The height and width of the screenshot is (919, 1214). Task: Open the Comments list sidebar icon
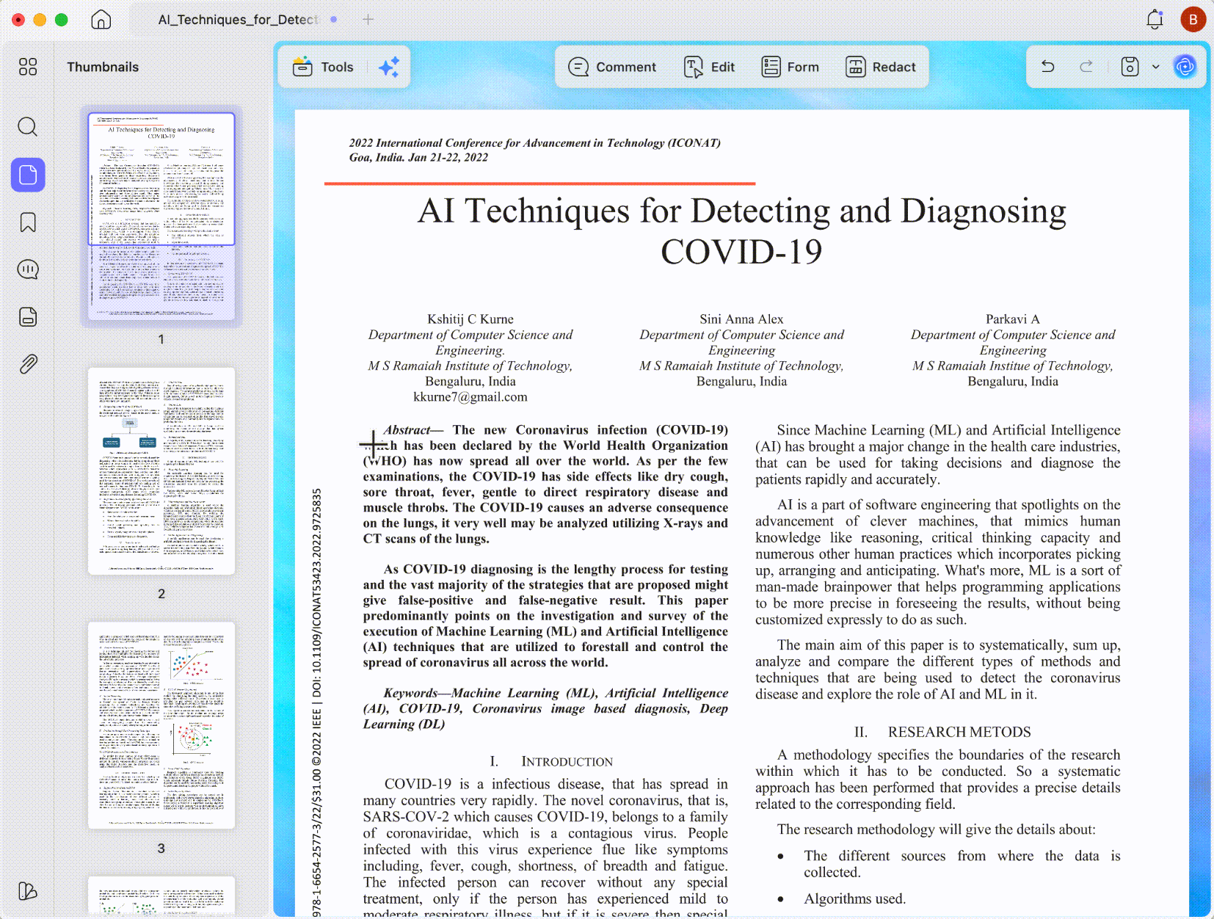[x=28, y=269]
